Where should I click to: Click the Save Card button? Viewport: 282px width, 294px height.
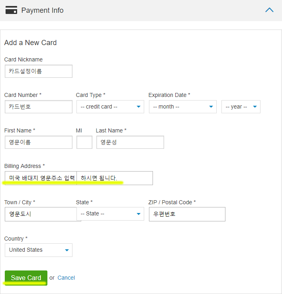(x=26, y=278)
